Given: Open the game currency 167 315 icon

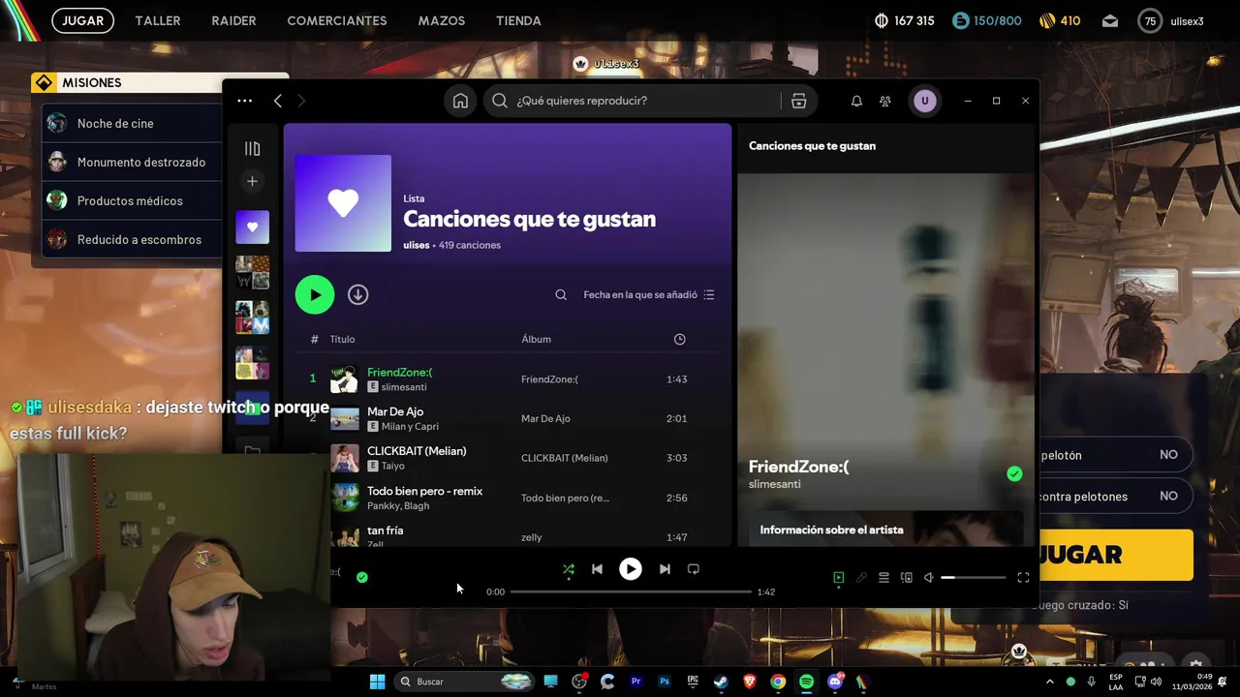Looking at the screenshot, I should point(882,20).
